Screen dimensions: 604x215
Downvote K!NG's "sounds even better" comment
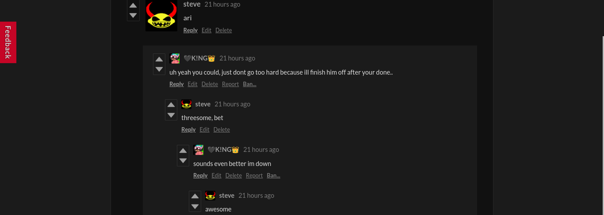183,161
